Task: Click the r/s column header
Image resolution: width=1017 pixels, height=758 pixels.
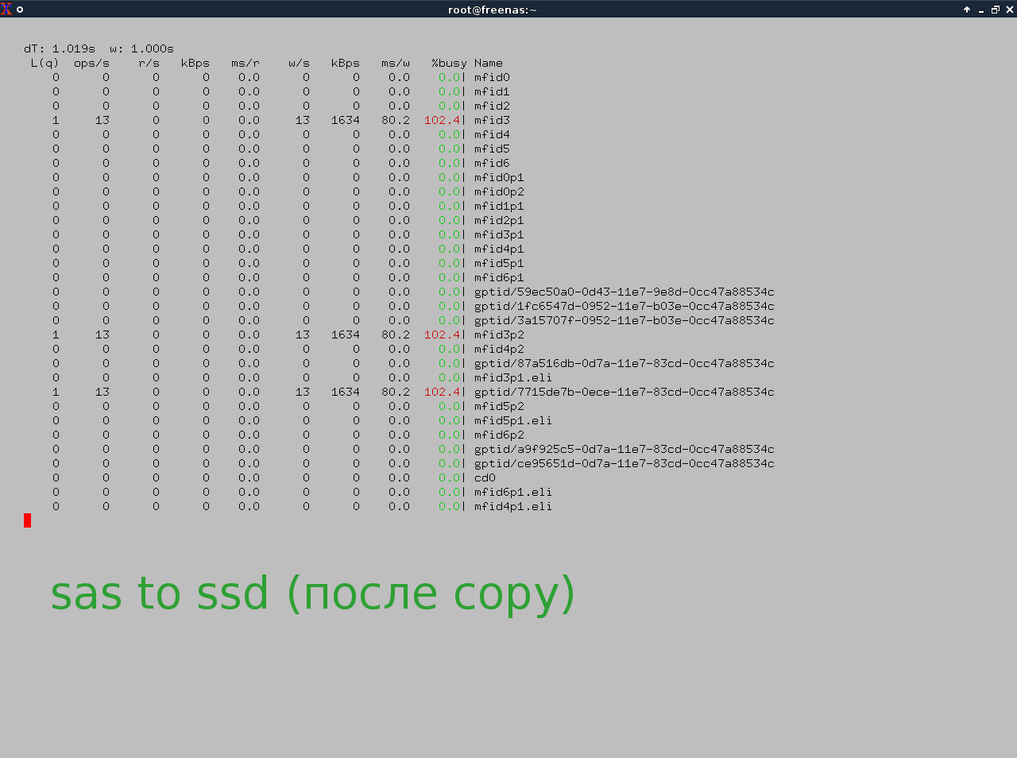Action: click(x=149, y=63)
